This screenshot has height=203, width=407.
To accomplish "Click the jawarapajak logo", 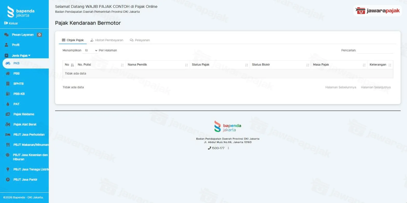I will (x=378, y=11).
